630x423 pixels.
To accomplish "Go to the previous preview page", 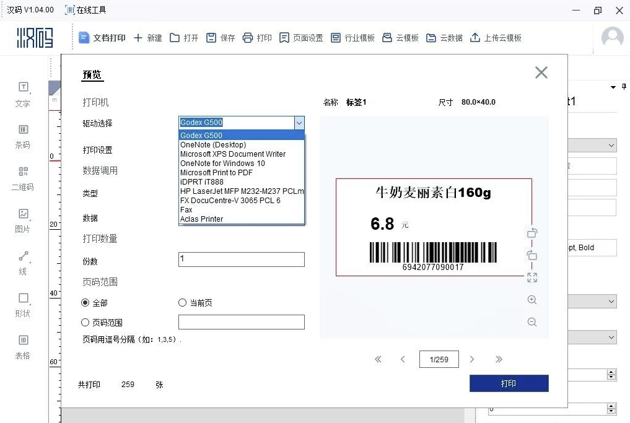I will point(403,359).
